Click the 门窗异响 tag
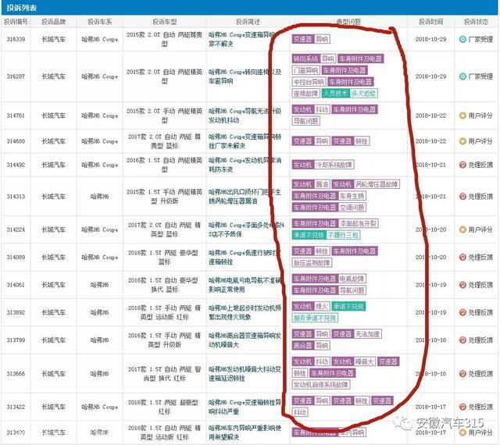 (x=305, y=70)
